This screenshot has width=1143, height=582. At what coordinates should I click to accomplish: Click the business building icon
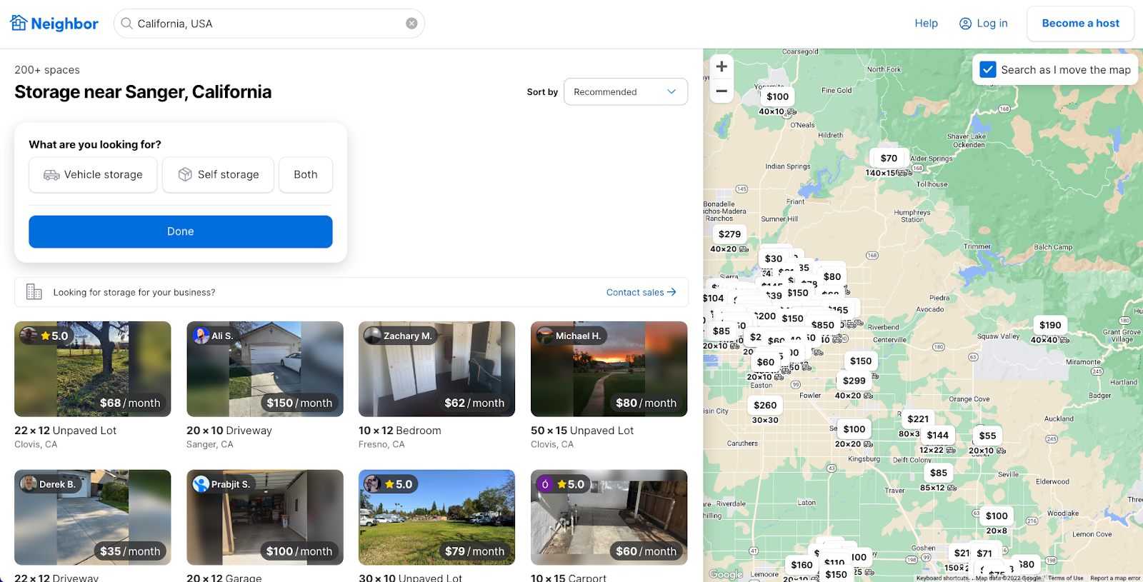34,291
